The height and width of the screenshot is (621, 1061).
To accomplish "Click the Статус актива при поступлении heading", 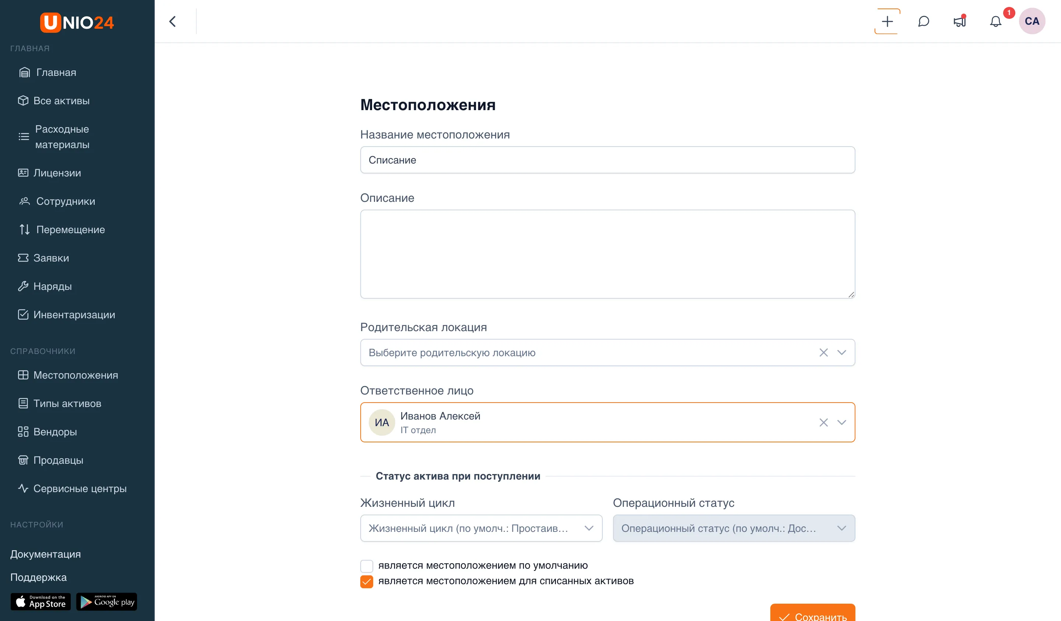I will pyautogui.click(x=458, y=476).
